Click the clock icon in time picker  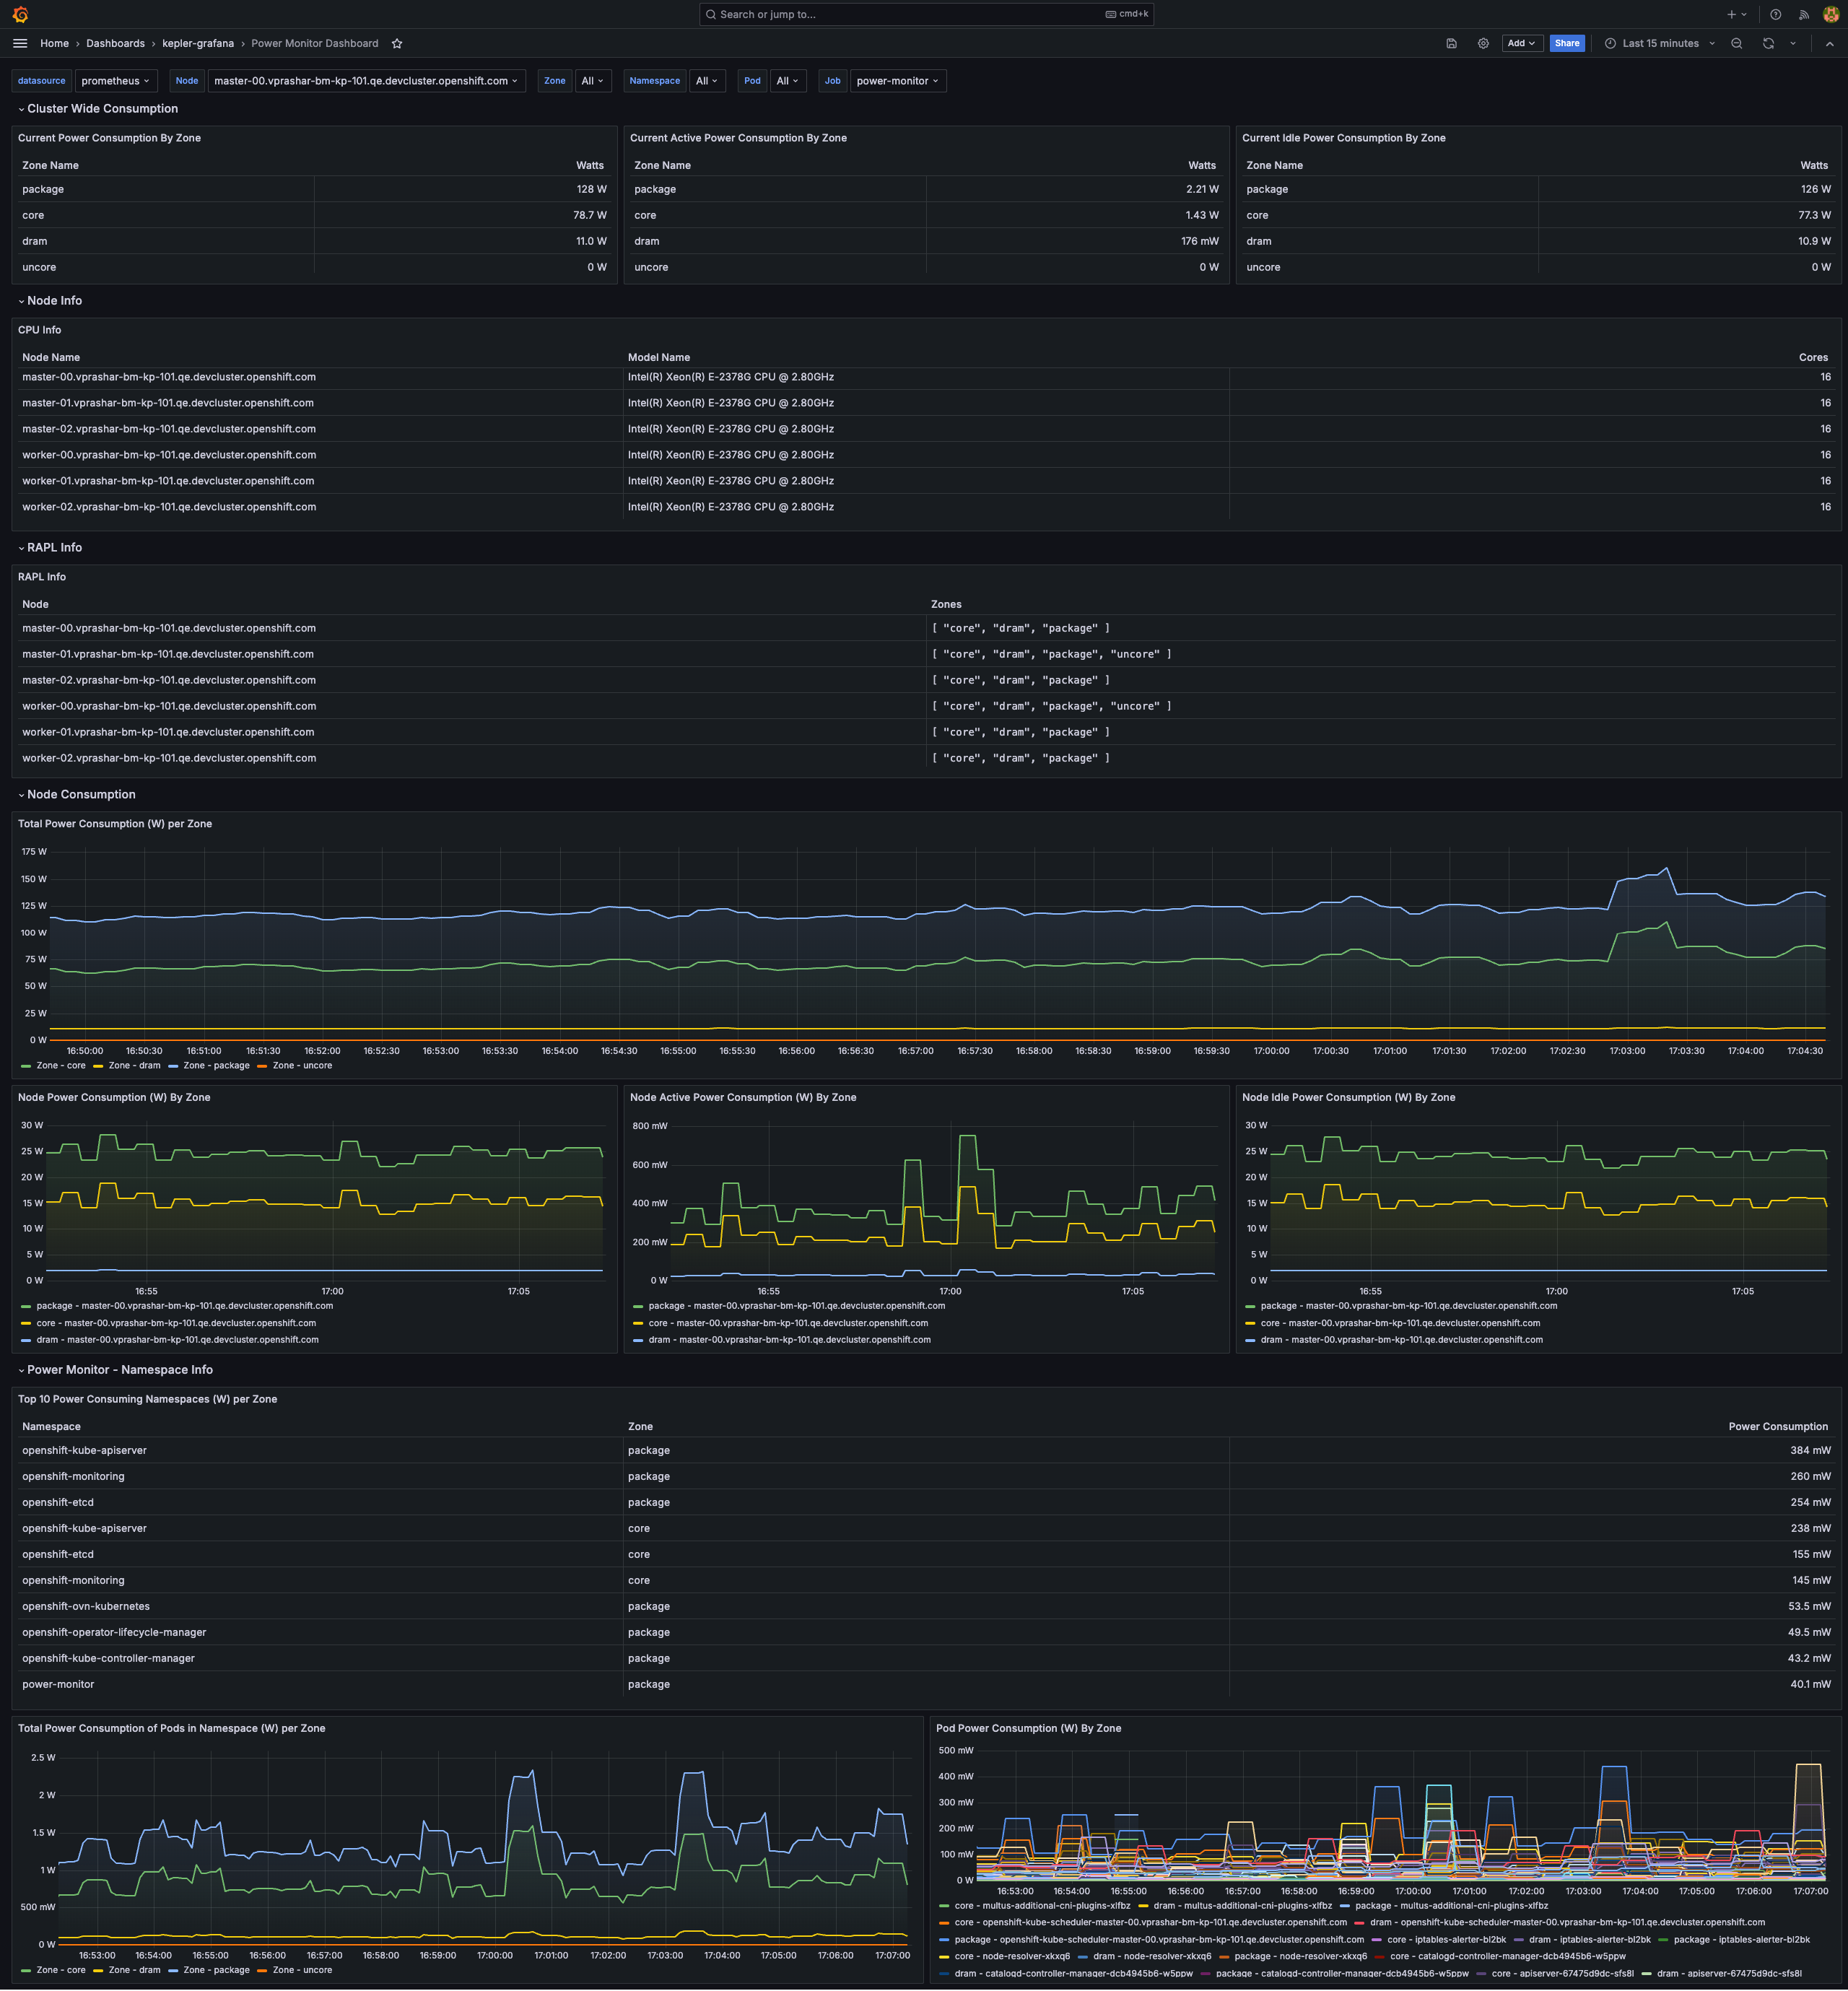tap(1610, 43)
